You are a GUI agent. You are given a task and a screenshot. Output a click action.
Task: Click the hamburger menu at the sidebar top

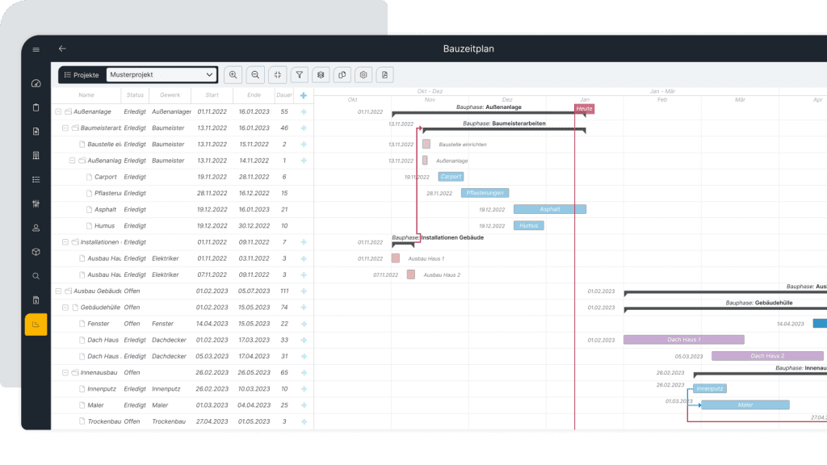[x=35, y=48]
